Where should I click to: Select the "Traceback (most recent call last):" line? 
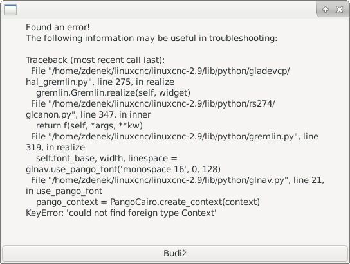coord(95,60)
